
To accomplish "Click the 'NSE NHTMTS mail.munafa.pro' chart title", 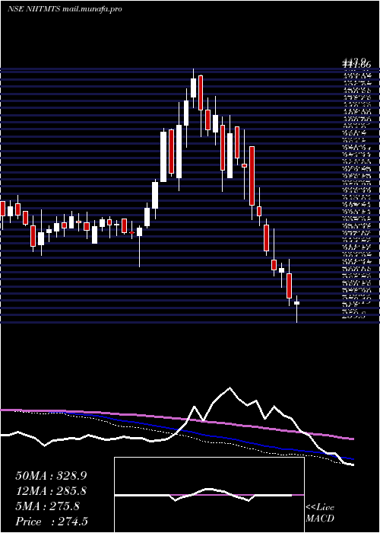I will click(65, 9).
